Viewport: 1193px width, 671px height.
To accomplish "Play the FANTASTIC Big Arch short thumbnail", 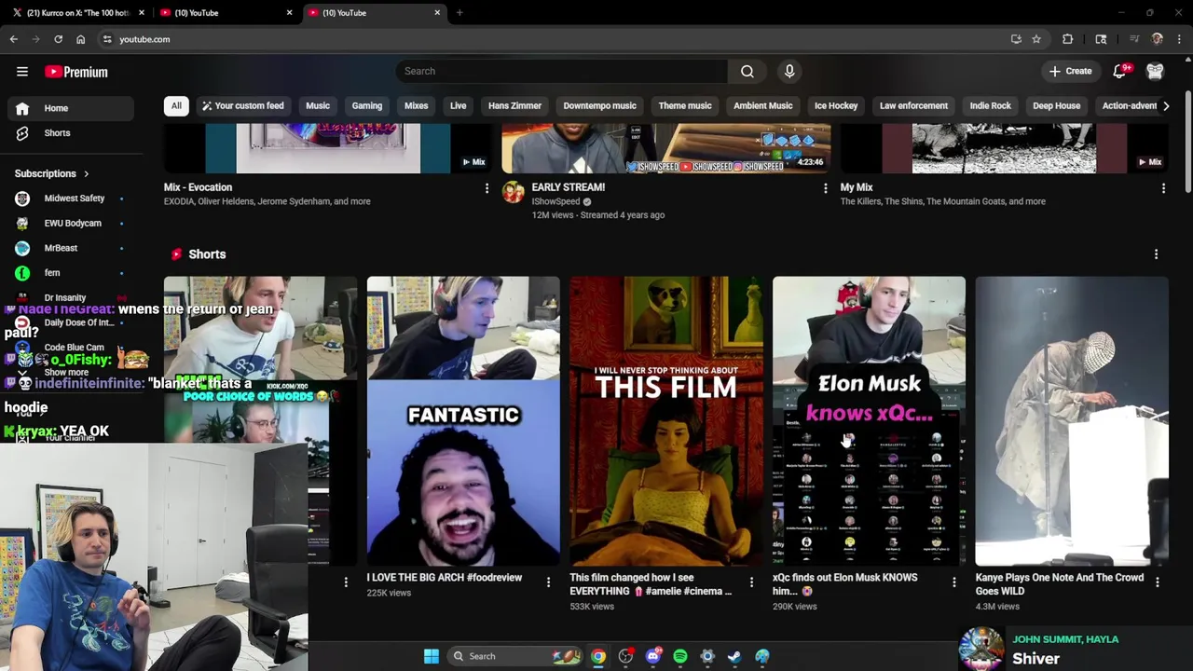I will (463, 421).
